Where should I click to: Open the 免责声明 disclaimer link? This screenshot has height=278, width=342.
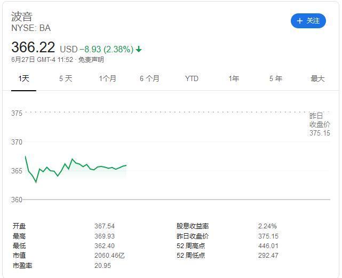tap(91, 60)
